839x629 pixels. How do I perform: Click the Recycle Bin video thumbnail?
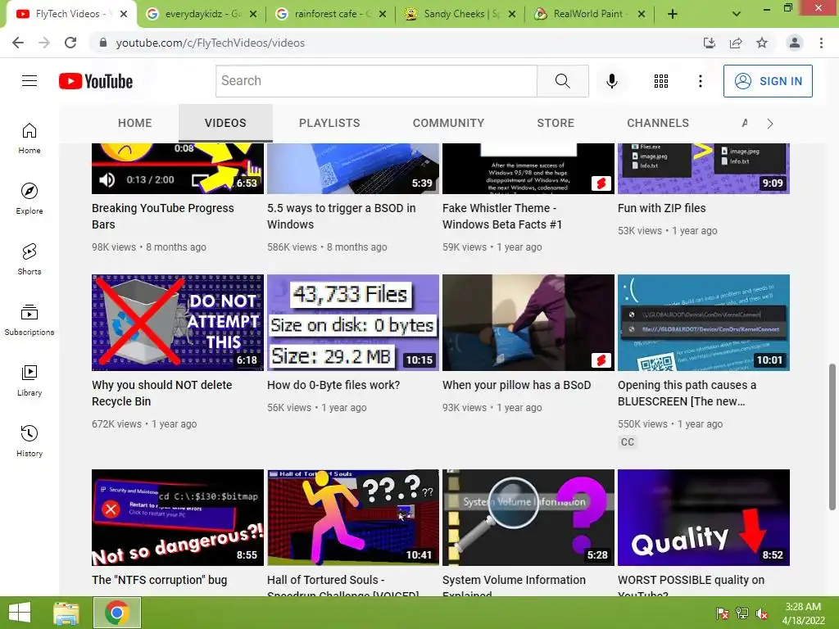178,323
